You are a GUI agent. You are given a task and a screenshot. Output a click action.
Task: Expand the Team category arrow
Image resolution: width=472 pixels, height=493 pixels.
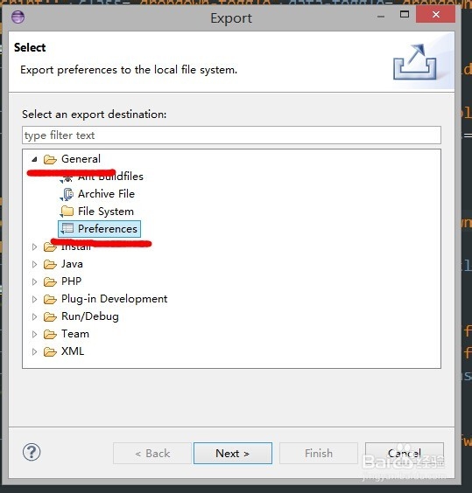[34, 334]
